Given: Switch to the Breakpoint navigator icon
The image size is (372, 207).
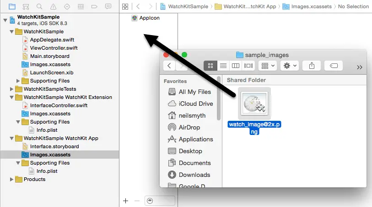Looking at the screenshot, I should (95, 6).
